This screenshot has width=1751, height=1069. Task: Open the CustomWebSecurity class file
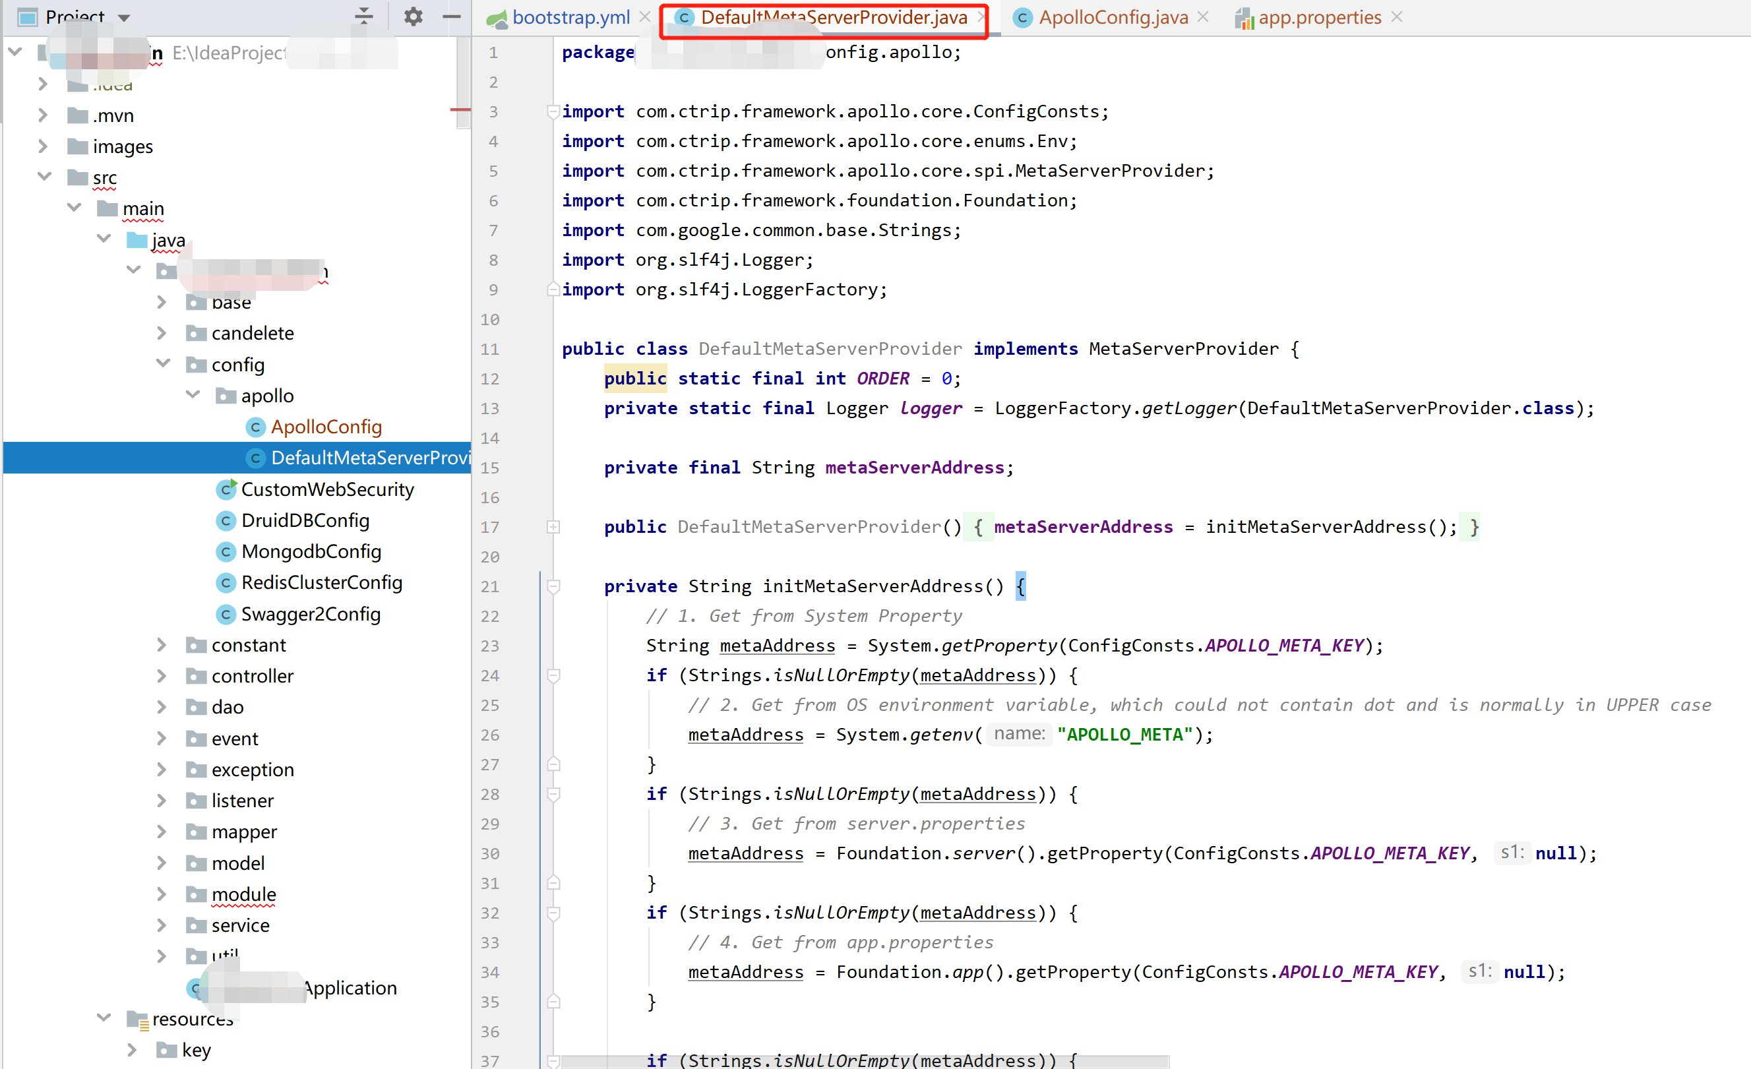(327, 490)
